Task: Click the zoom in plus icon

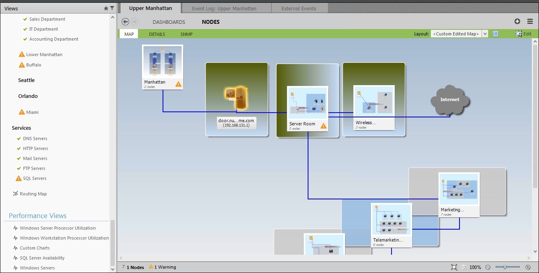Action: pyautogui.click(x=528, y=267)
